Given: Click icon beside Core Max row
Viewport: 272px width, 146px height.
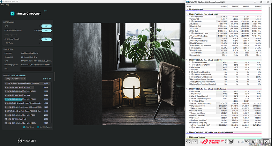Looking at the screenshot, I should (190, 70).
